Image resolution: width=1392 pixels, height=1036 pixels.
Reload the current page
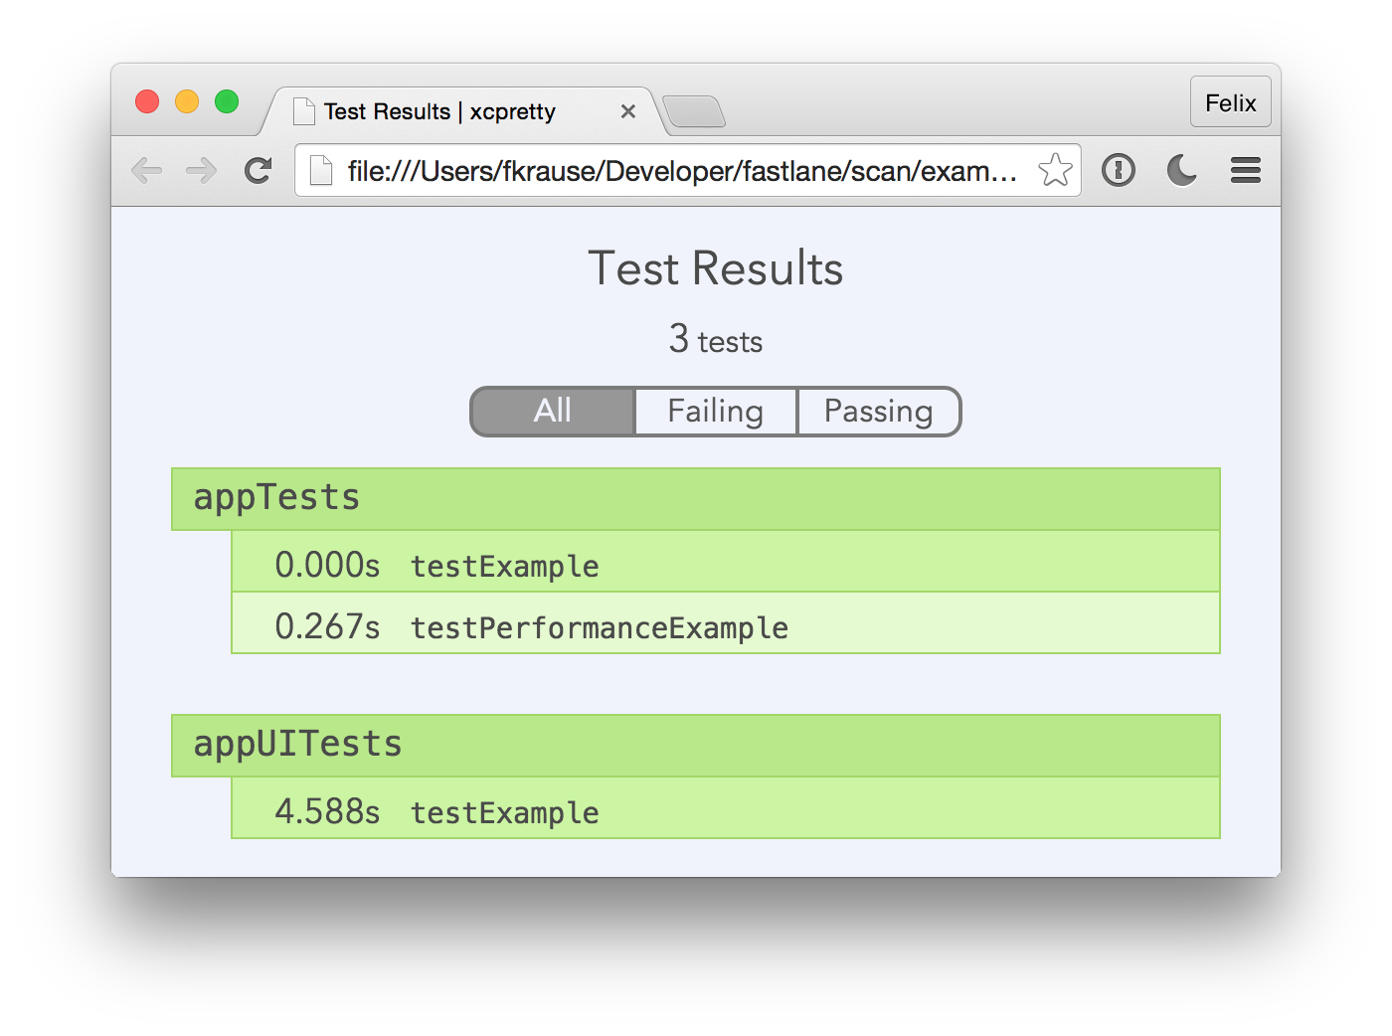coord(258,170)
